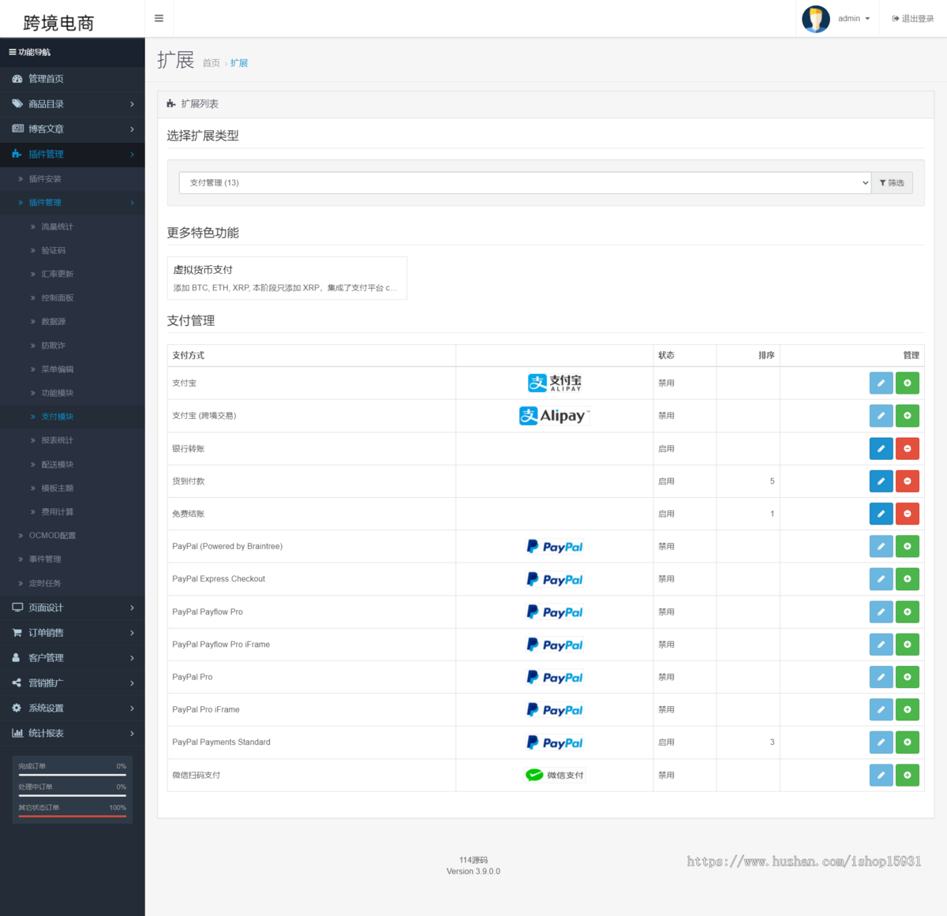Edit the 支付宝 payment row
This screenshot has width=947, height=916.
pyautogui.click(x=881, y=383)
